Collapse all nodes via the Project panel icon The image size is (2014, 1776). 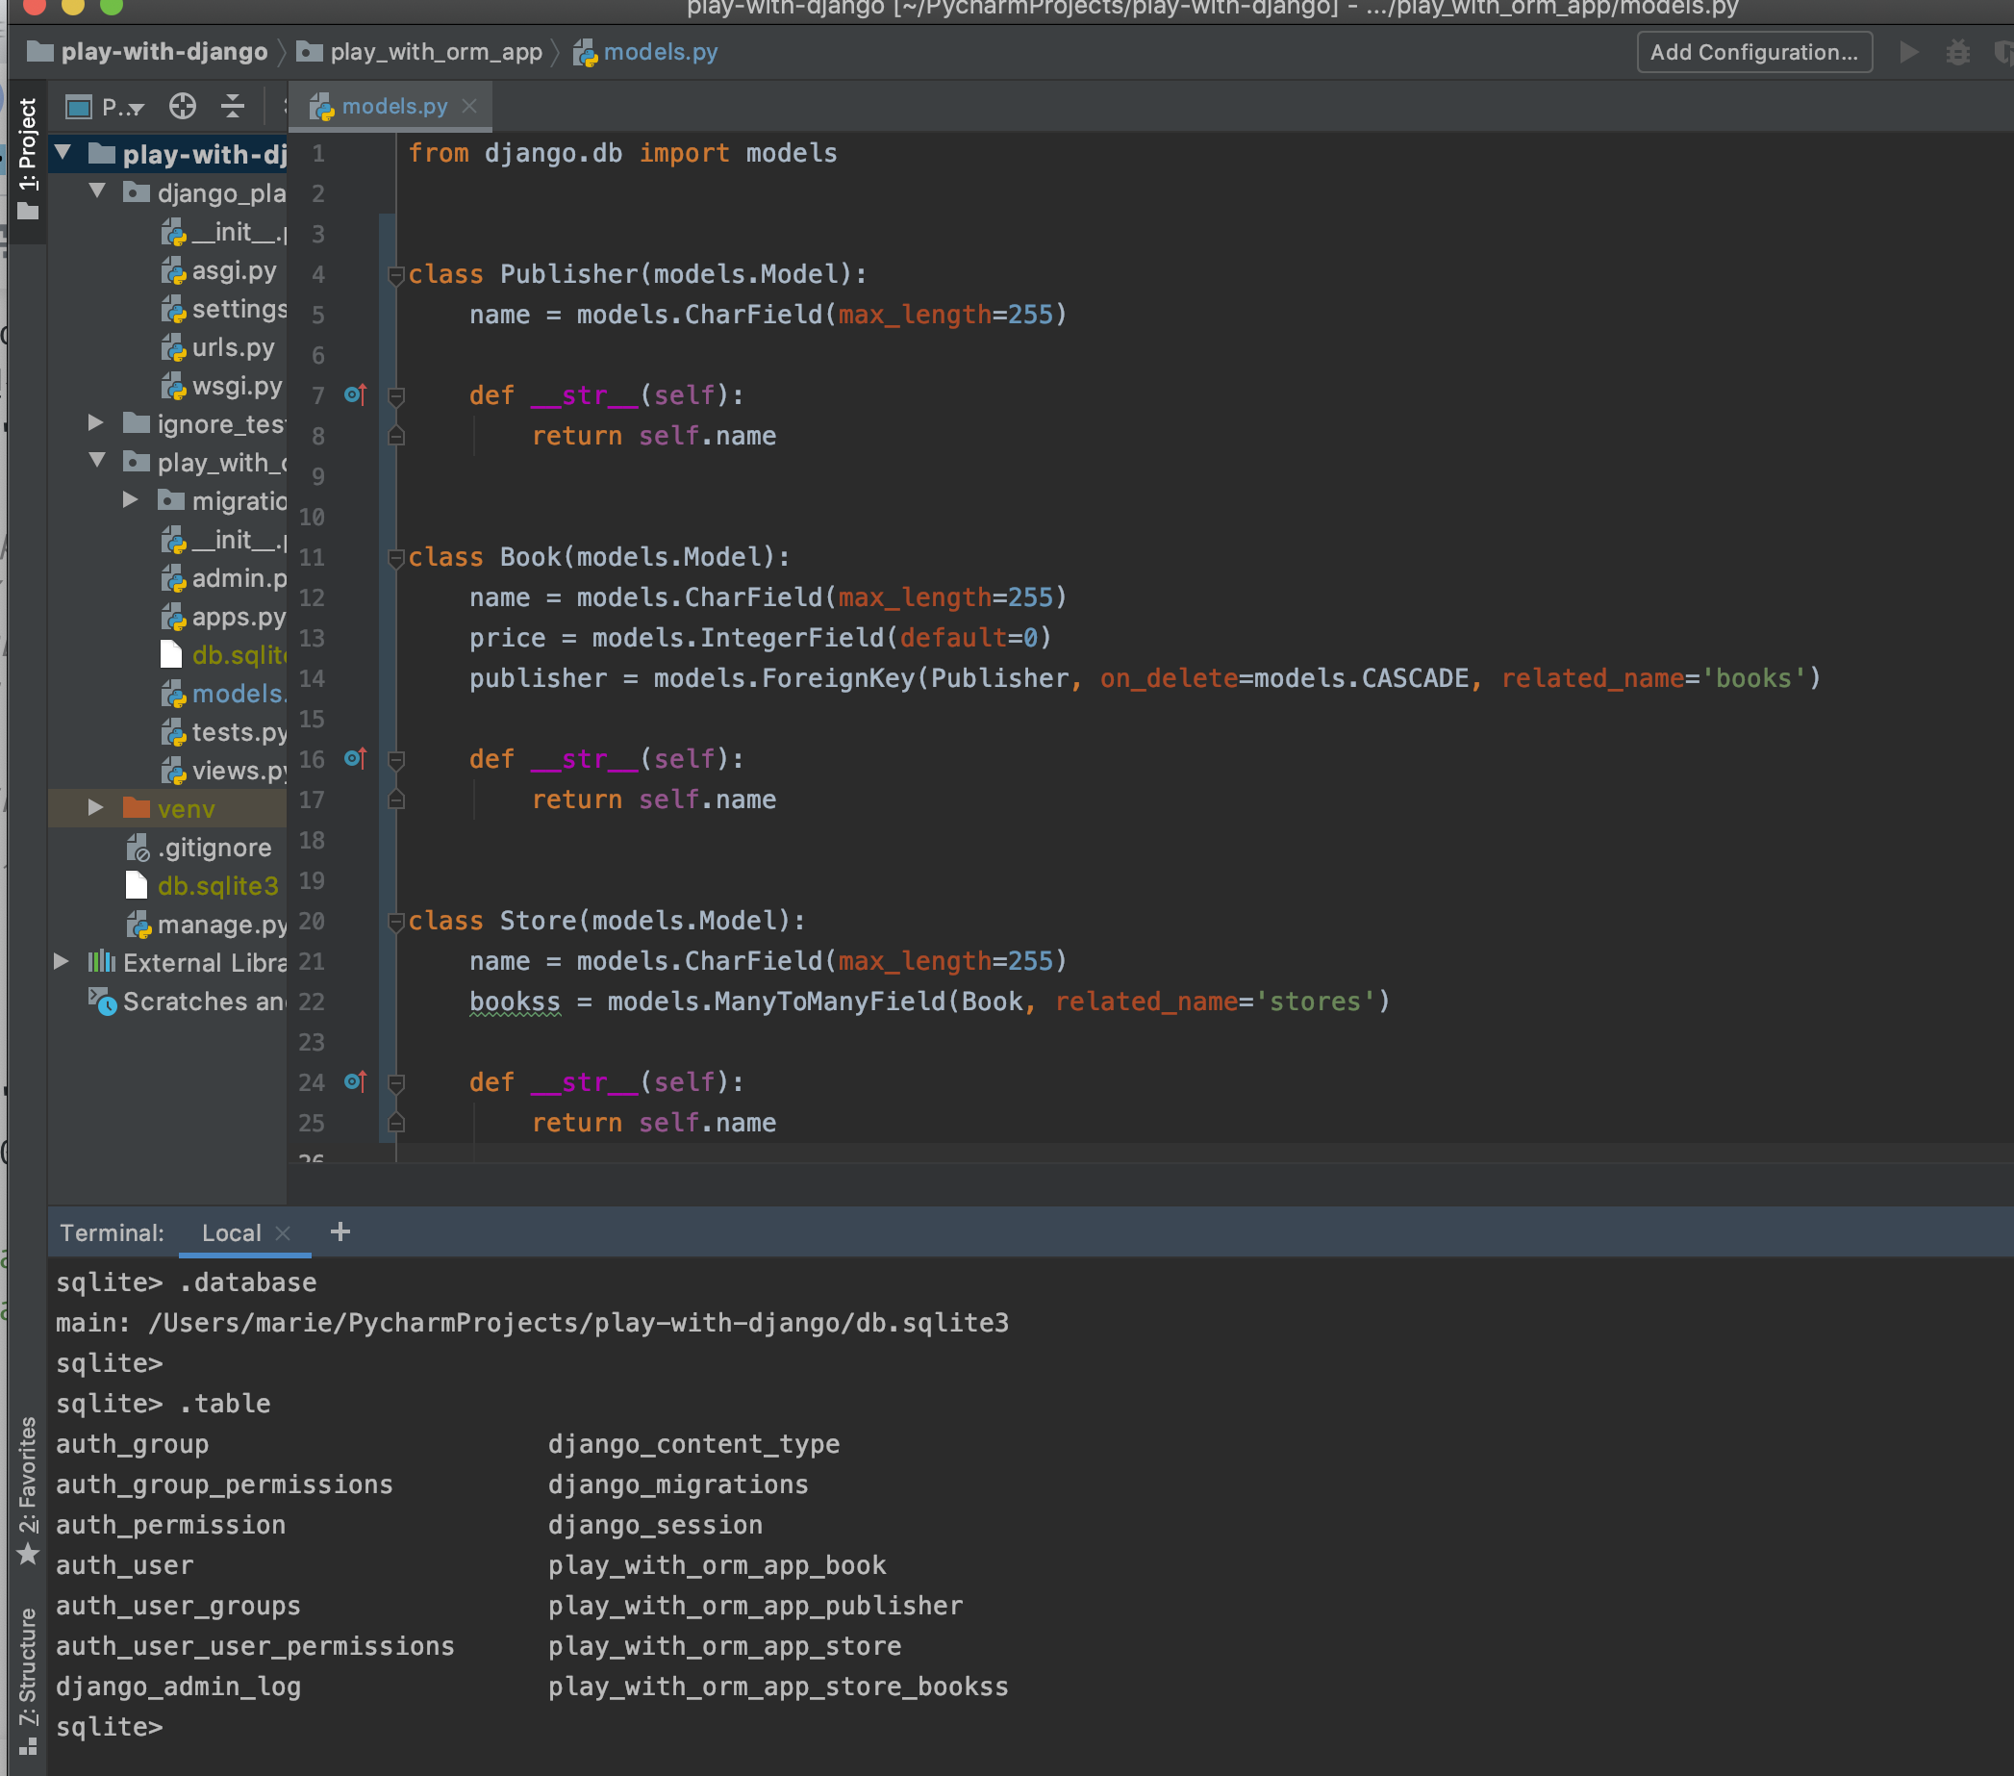[x=233, y=107]
